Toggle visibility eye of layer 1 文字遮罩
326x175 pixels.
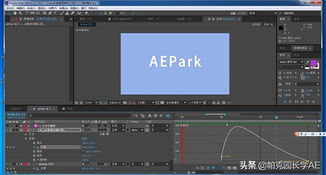pyautogui.click(x=7, y=126)
